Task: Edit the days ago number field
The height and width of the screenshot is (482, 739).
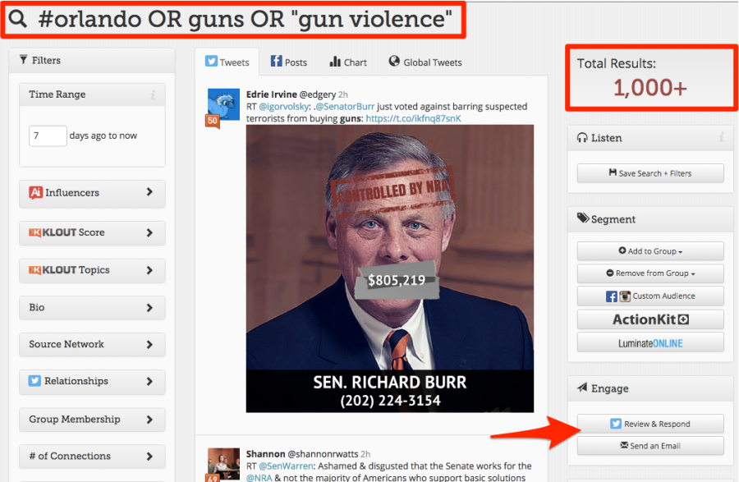Action: [48, 135]
